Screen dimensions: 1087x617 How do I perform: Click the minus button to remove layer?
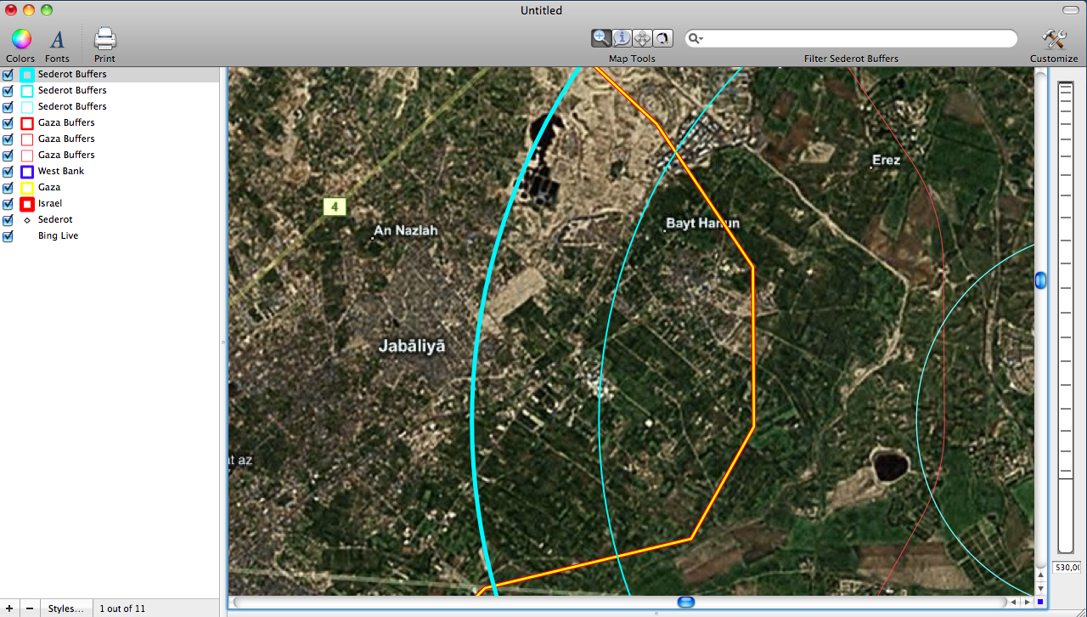click(x=30, y=609)
